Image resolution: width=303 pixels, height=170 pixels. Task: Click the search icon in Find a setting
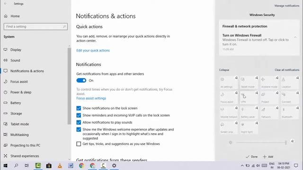(64, 26)
